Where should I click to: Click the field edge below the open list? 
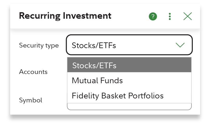(129, 107)
